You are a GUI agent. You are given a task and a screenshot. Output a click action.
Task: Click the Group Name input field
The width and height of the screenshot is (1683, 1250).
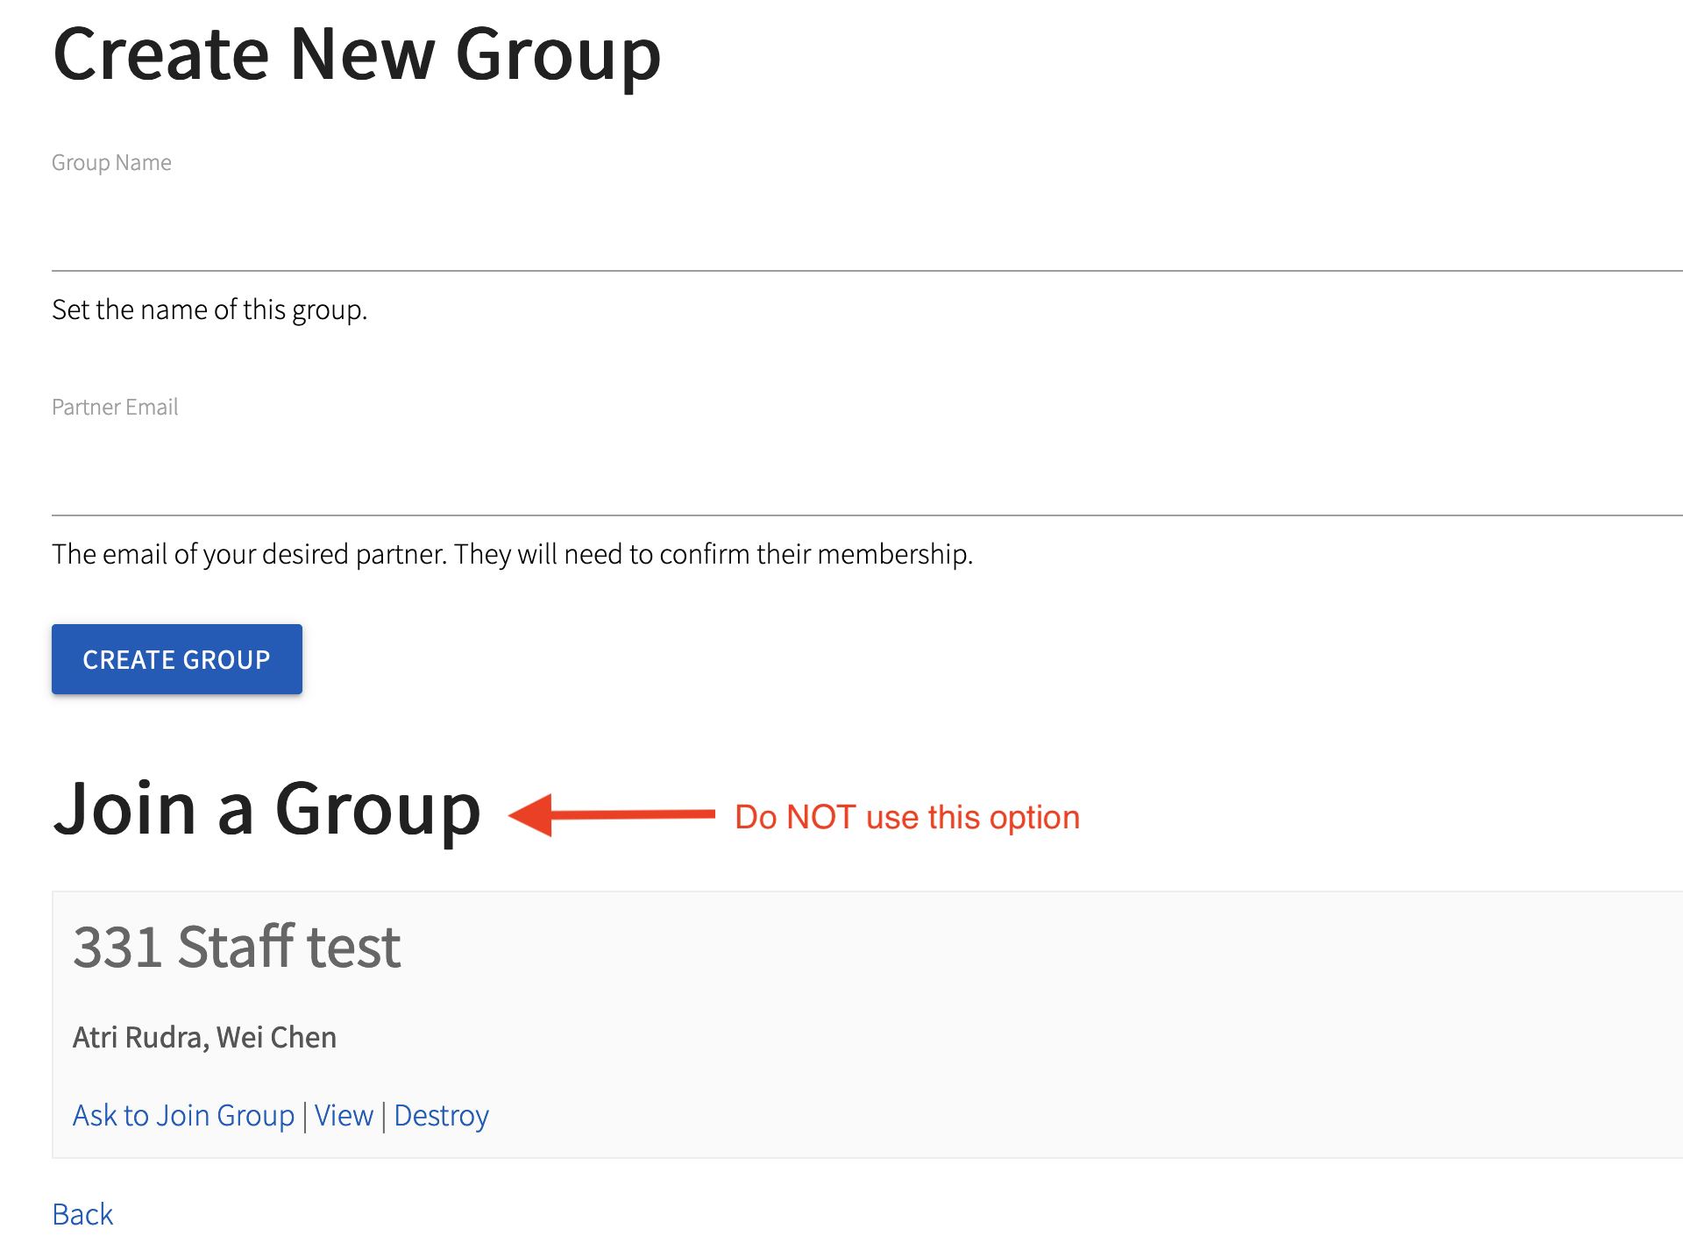point(866,231)
